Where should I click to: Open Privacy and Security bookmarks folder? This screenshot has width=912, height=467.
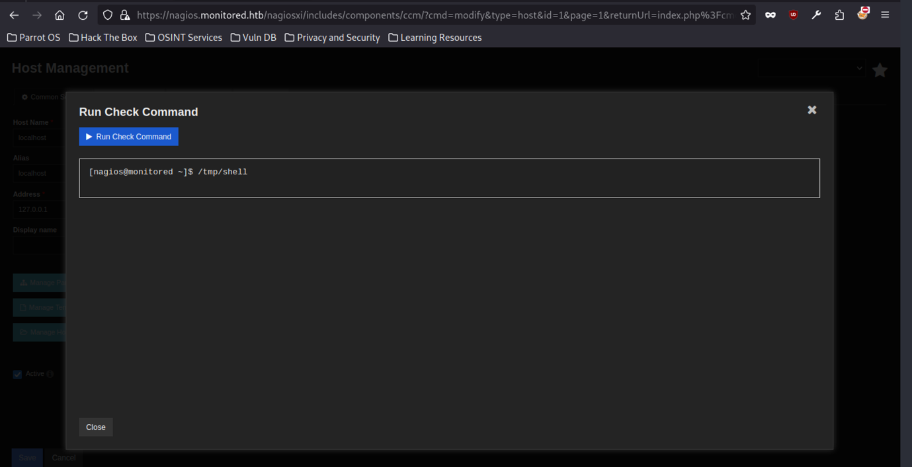click(x=332, y=38)
